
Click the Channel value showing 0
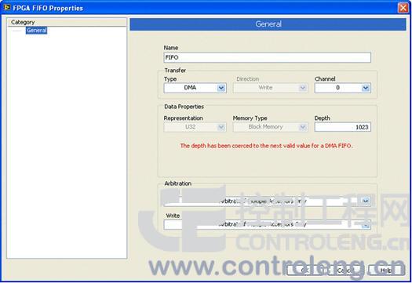(x=338, y=88)
